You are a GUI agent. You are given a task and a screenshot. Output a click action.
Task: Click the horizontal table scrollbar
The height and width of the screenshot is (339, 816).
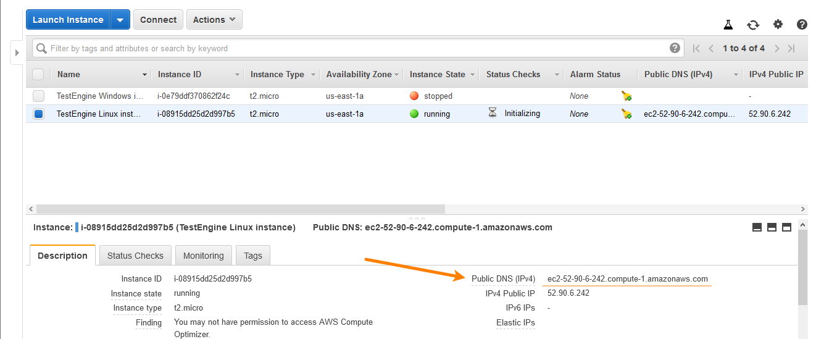pos(240,209)
